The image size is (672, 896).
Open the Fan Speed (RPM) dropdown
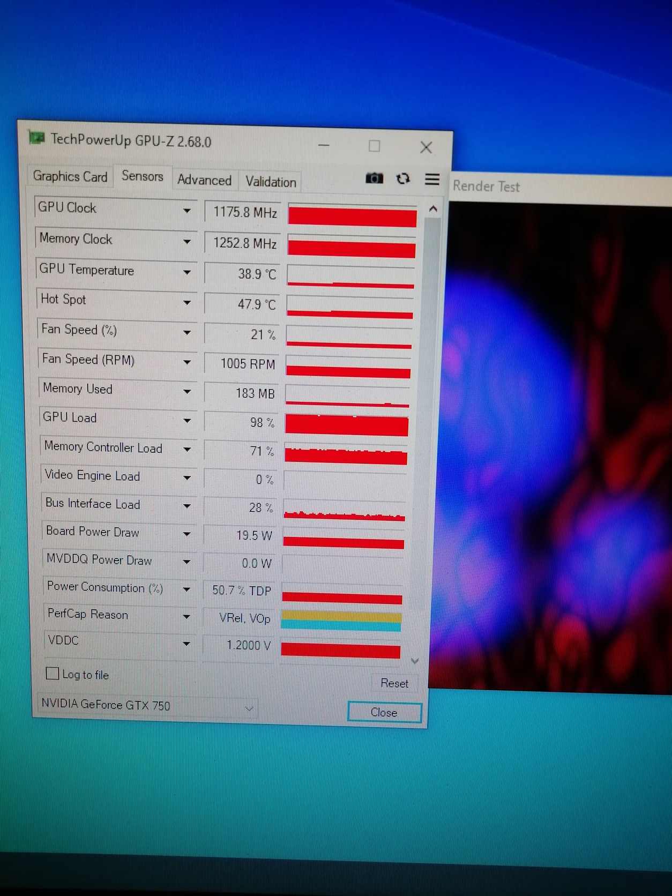[186, 362]
